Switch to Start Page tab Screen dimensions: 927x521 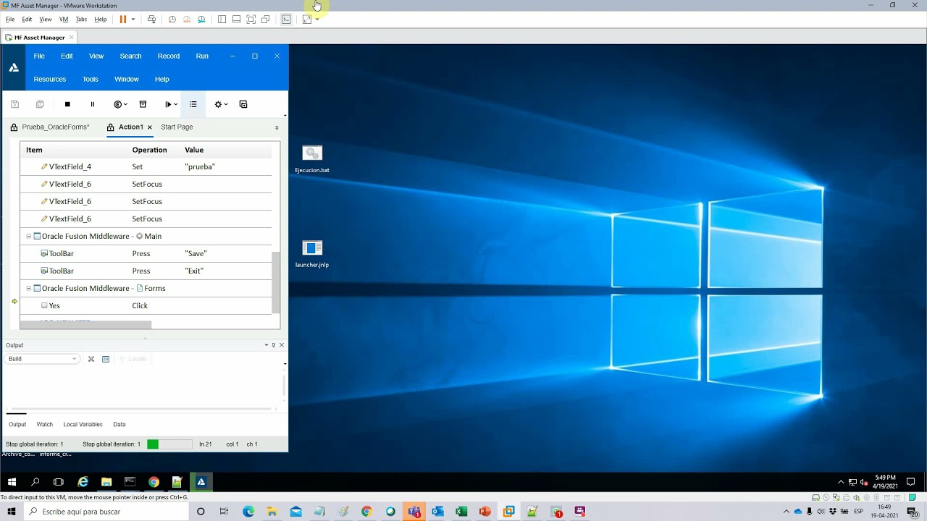[x=177, y=127]
